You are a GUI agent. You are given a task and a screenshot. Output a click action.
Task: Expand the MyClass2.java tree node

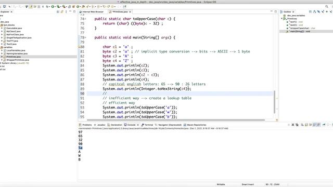click(x=2, y=31)
